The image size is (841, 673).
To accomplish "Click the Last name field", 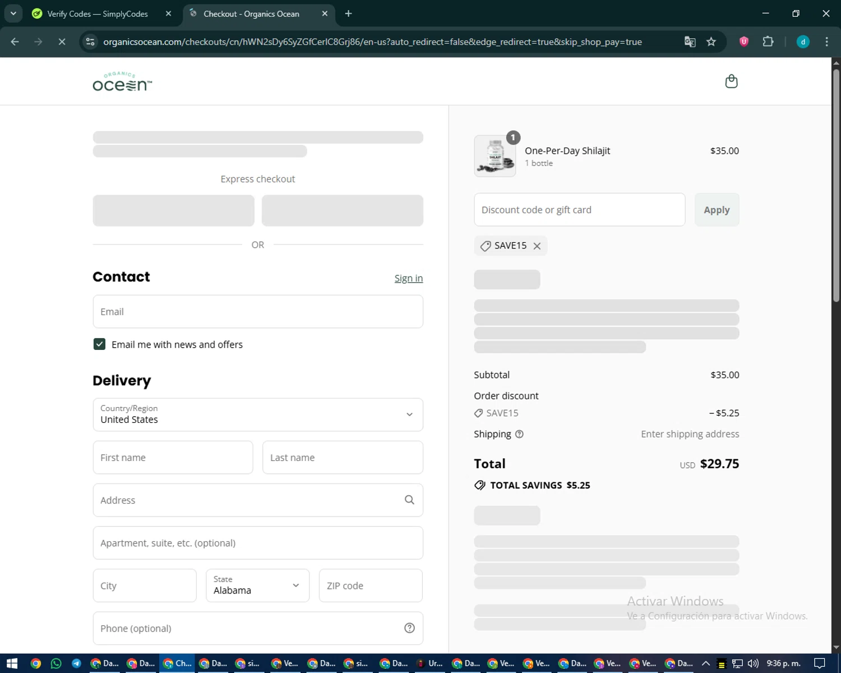I will click(x=343, y=457).
